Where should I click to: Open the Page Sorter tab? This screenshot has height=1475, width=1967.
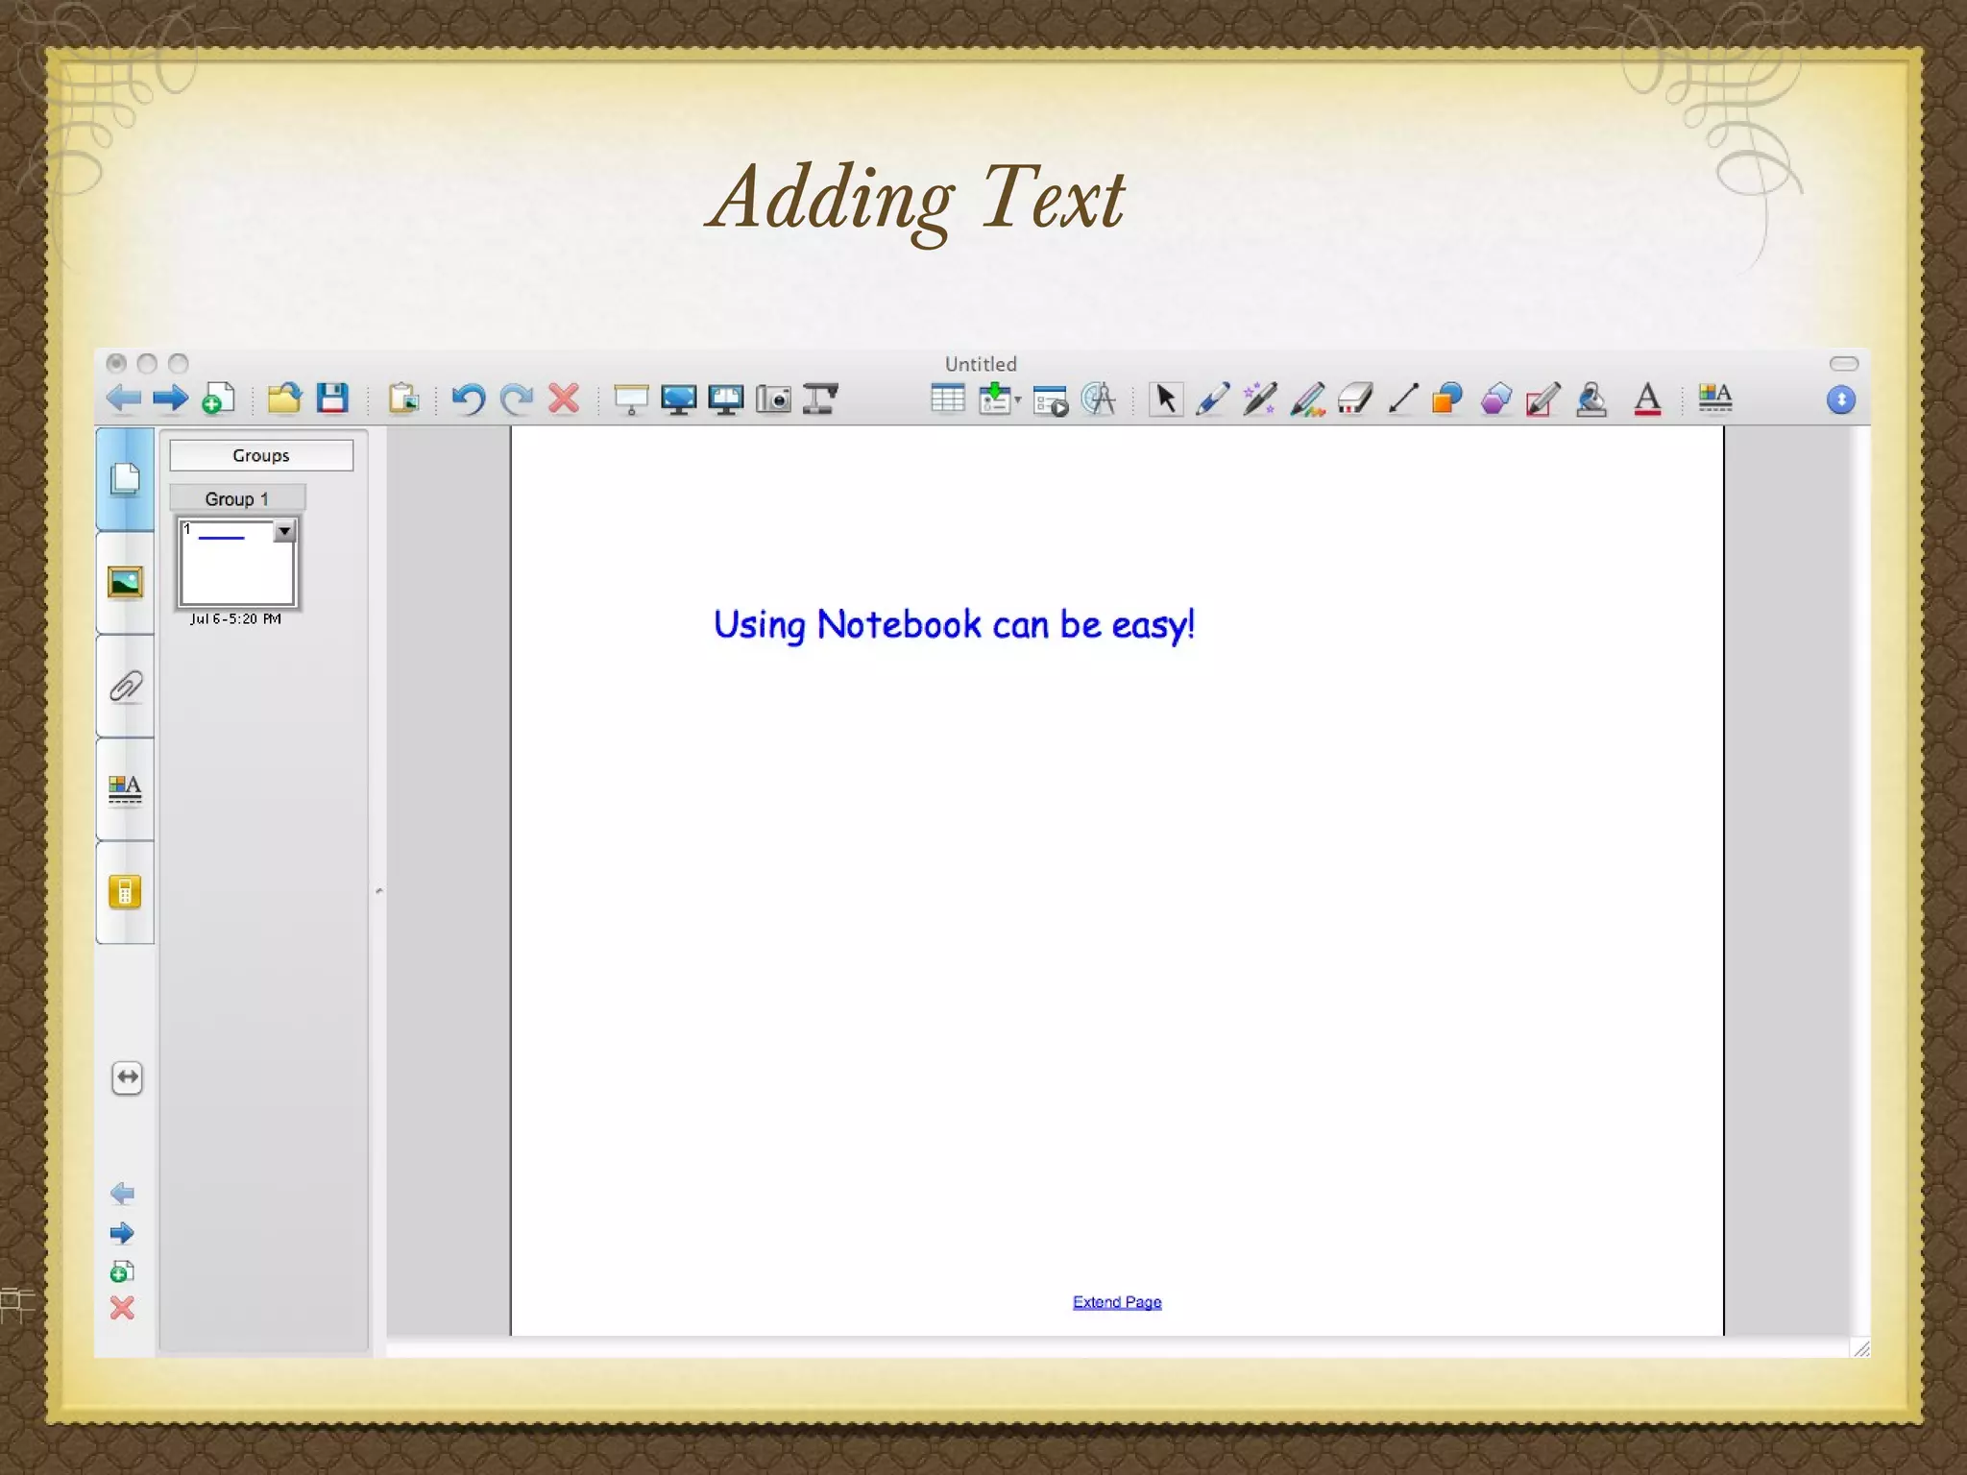[125, 478]
